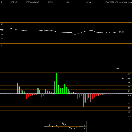
Task: Click the MACD value 1.26
Action: tap(122, 77)
